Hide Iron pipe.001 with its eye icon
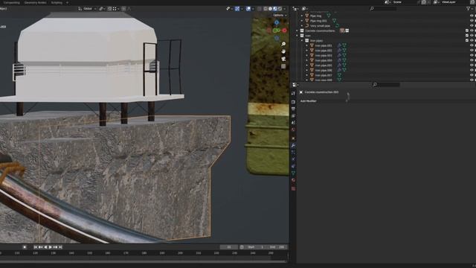476x268 pixels. (472, 45)
